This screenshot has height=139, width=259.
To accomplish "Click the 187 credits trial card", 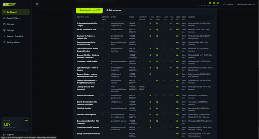I will tap(16, 124).
